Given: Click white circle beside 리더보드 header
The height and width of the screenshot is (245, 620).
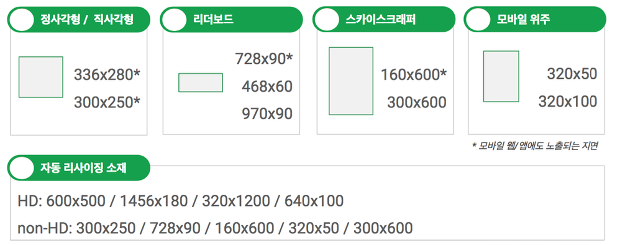Looking at the screenshot, I should (x=174, y=20).
